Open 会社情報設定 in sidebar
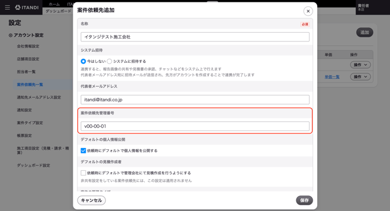 click(28, 46)
